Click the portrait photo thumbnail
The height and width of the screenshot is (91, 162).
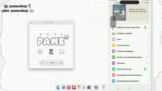[51, 52]
